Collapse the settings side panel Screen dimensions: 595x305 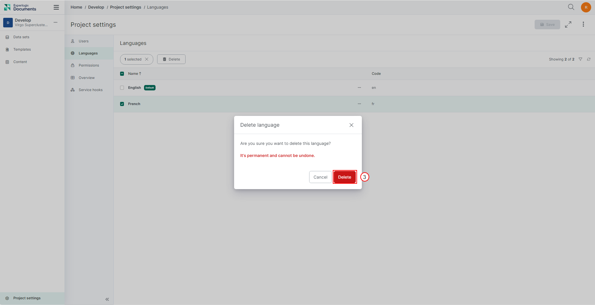(x=107, y=299)
